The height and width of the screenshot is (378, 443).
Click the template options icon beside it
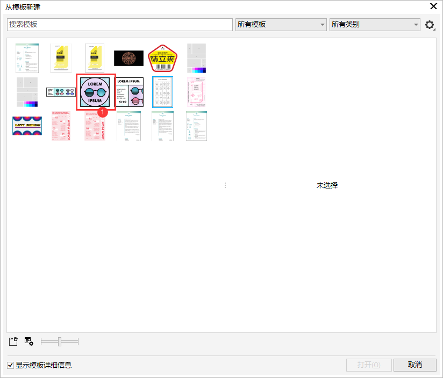pyautogui.click(x=28, y=341)
